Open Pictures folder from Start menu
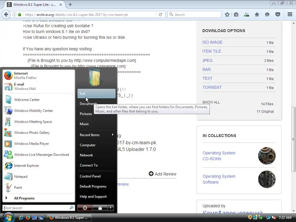296x222 pixels. point(97,114)
